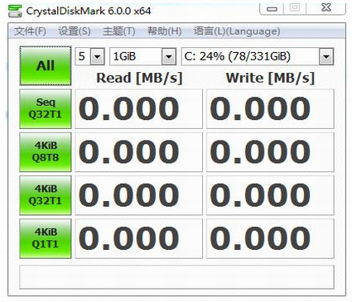Click the Seq Q32T1 write result field
Viewport: 352px width, 302px height.
270,108
